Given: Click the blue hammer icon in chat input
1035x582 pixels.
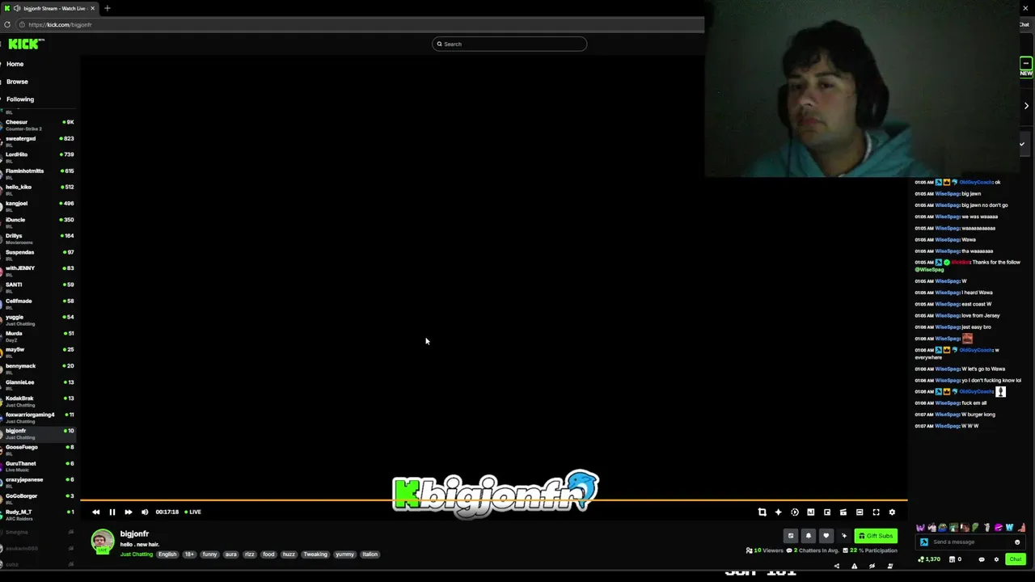Looking at the screenshot, I should [924, 542].
